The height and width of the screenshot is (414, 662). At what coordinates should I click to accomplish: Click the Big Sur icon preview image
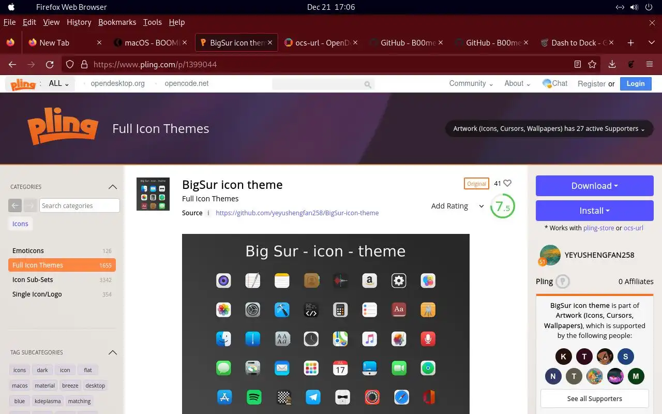point(326,324)
